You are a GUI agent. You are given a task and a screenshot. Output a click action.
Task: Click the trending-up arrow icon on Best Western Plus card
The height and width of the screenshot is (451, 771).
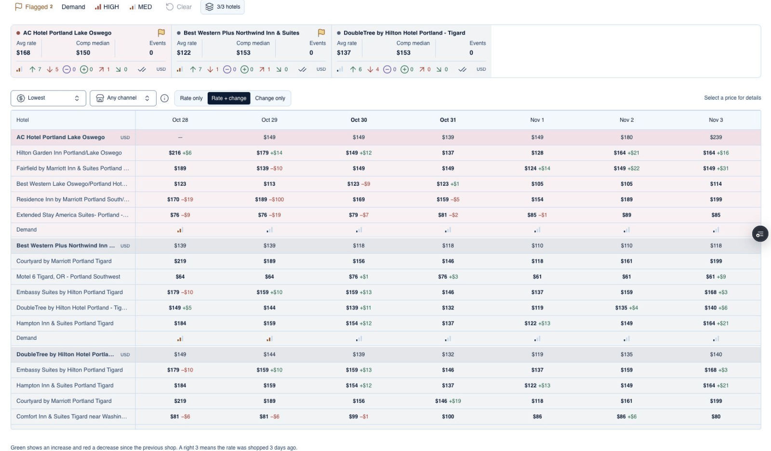[262, 69]
